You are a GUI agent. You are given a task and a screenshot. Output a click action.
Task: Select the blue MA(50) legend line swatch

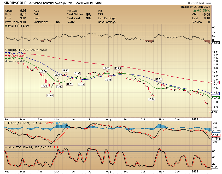point(6,53)
